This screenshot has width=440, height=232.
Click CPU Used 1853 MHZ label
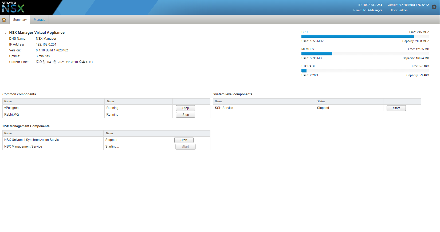313,41
